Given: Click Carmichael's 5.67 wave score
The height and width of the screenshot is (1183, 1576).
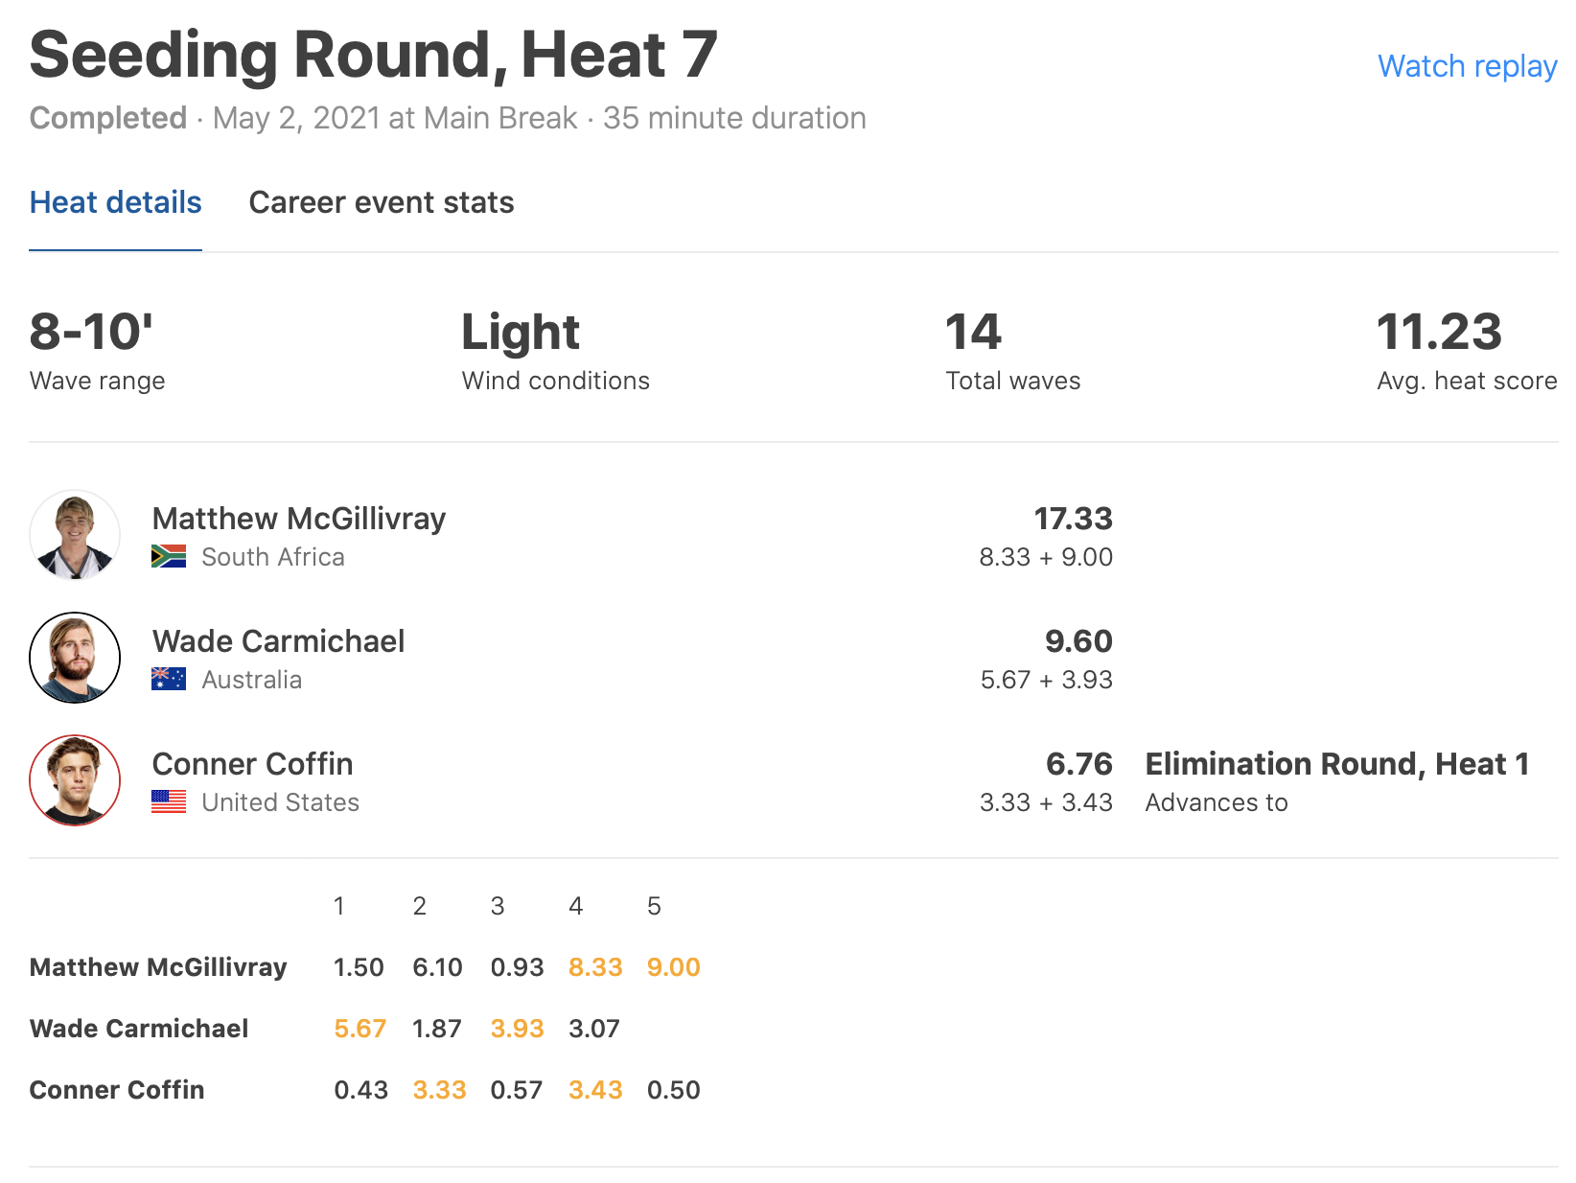Looking at the screenshot, I should click(x=360, y=1029).
